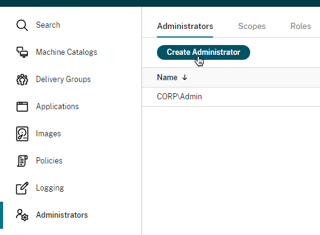Click the Name column header

pyautogui.click(x=167, y=78)
